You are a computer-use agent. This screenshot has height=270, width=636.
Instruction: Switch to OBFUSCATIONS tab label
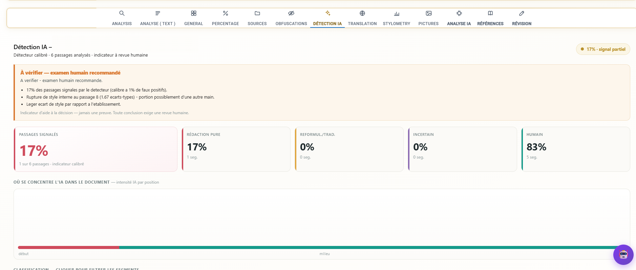coord(291,24)
